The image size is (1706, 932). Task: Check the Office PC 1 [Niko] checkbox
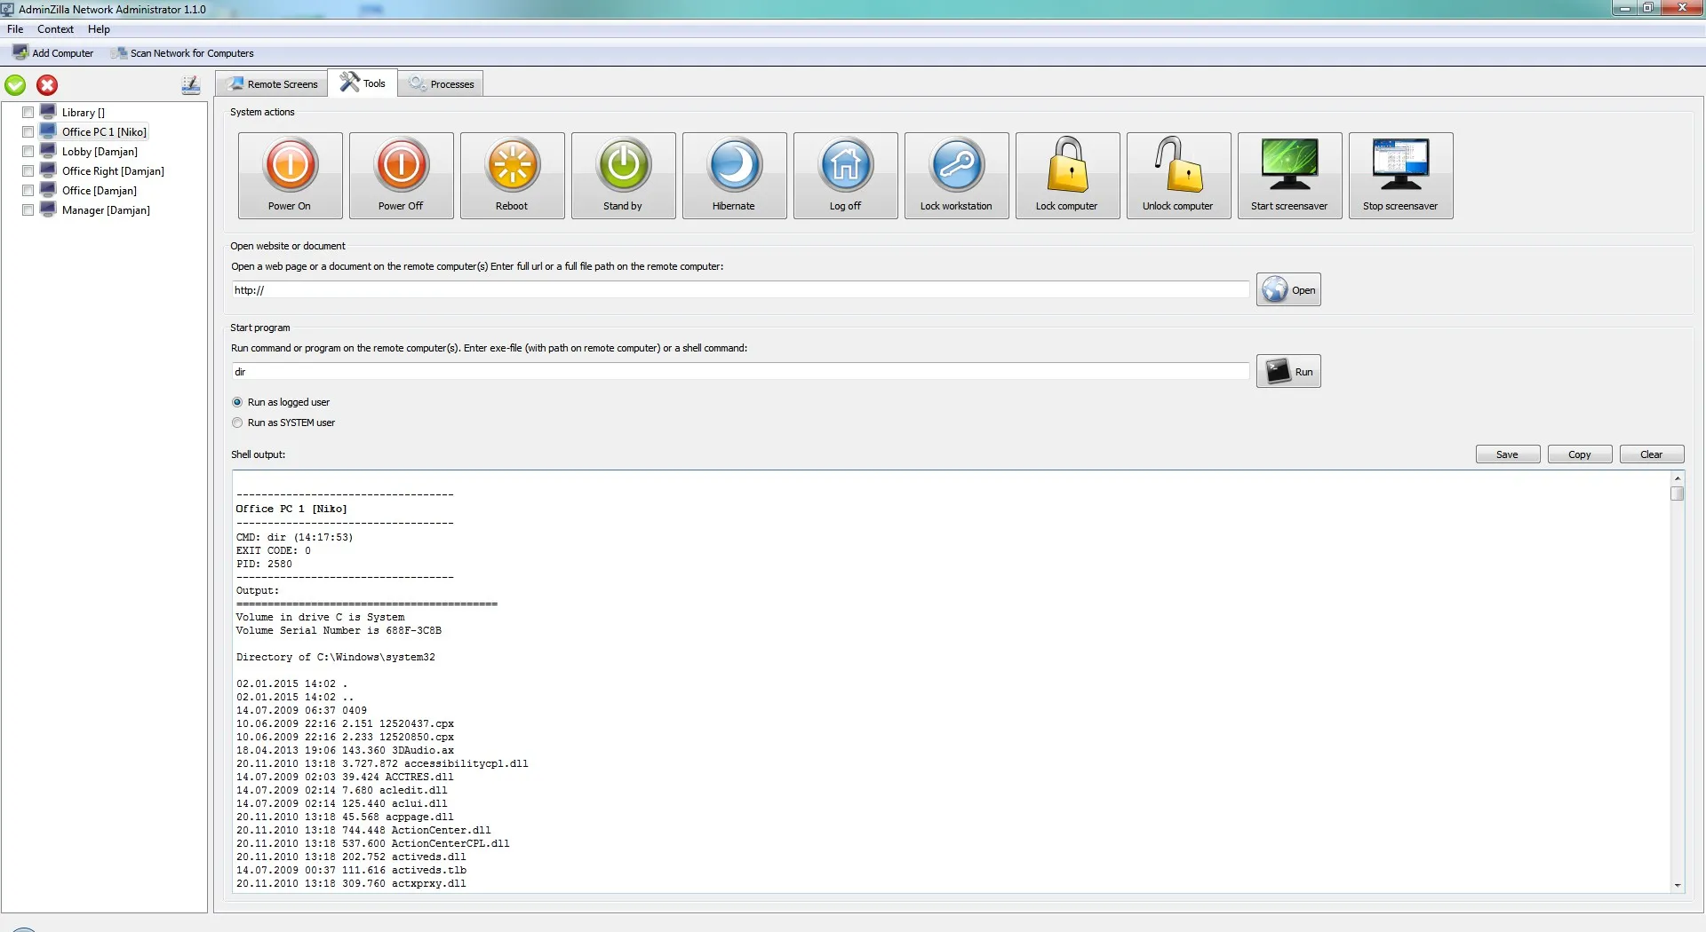click(28, 132)
